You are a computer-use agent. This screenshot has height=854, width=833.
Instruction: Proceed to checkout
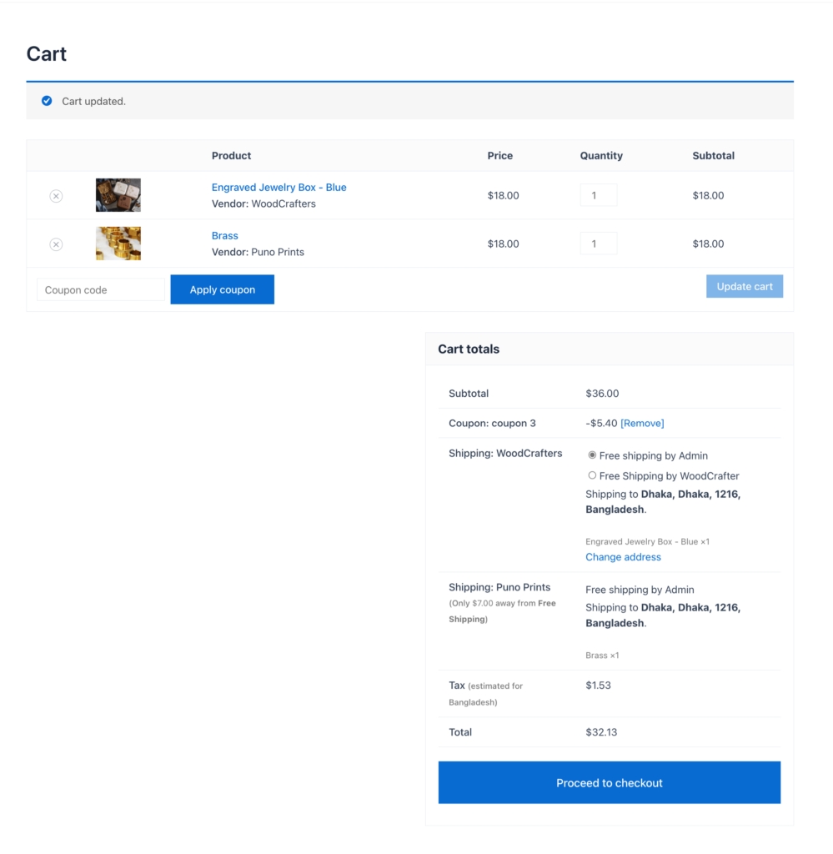pos(609,782)
